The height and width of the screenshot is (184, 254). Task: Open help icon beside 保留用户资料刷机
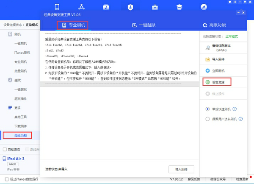[x=241, y=119]
